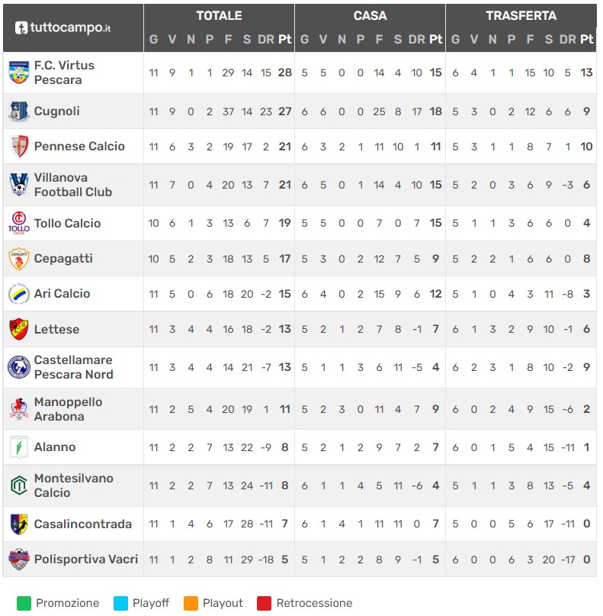Open the Castellamare Pescara Nord team link
Viewport: 603px width, 616px height.
(73, 367)
